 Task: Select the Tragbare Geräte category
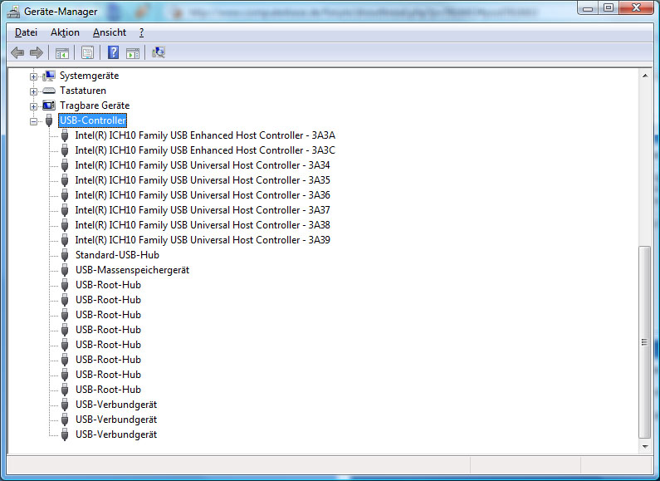[95, 106]
